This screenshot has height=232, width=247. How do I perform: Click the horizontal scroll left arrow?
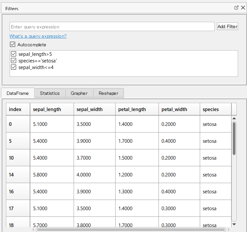pyautogui.click(x=33, y=229)
